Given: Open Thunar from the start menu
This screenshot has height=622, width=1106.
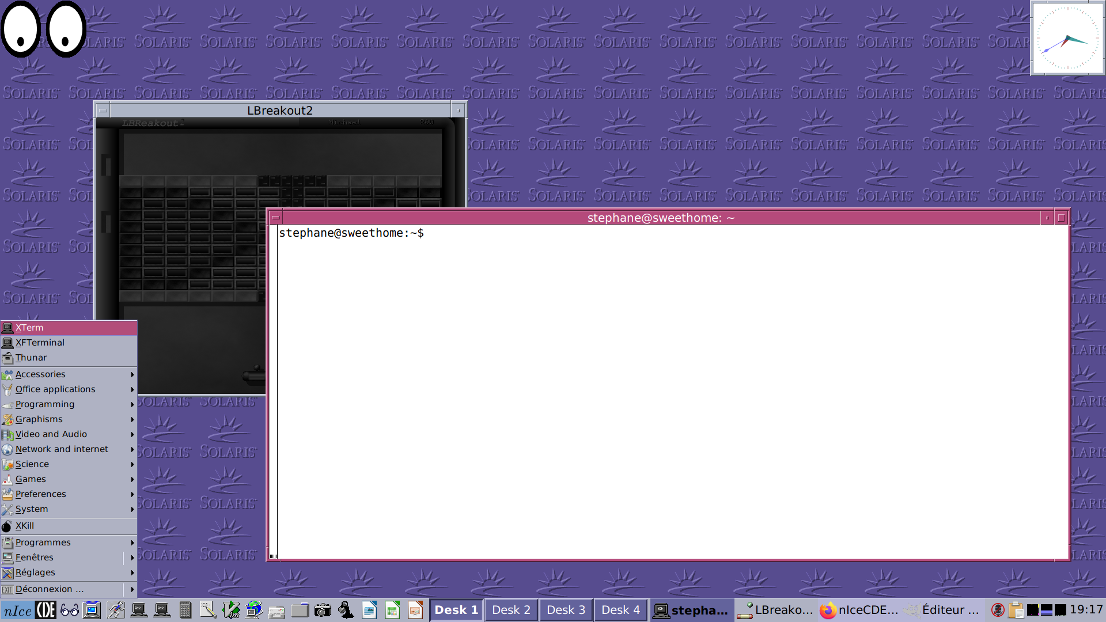Looking at the screenshot, I should point(69,358).
